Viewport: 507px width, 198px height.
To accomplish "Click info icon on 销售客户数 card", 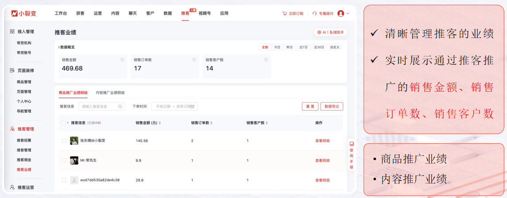I will (266, 60).
